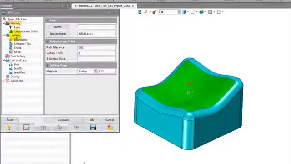Click the Cancel button
This screenshot has height=164, width=291.
110,120
